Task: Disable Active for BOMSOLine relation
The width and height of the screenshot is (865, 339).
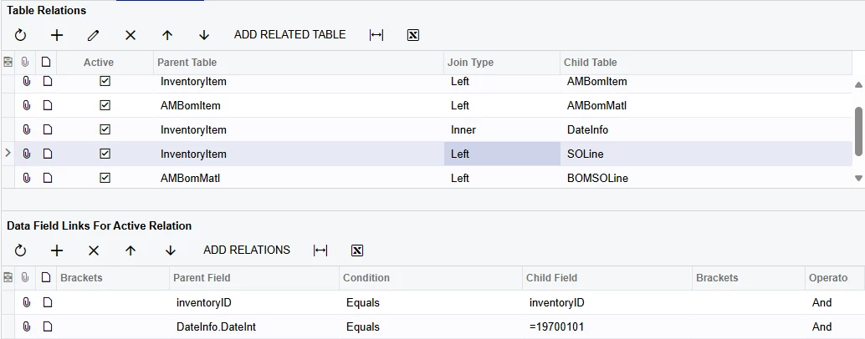Action: 105,178
